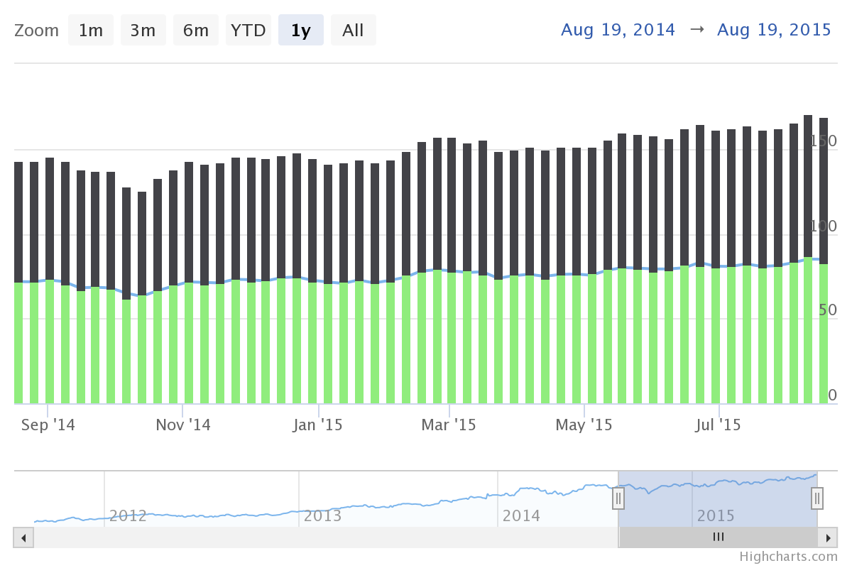Click the 2014 label in navigator
The height and width of the screenshot is (568, 852).
521,515
